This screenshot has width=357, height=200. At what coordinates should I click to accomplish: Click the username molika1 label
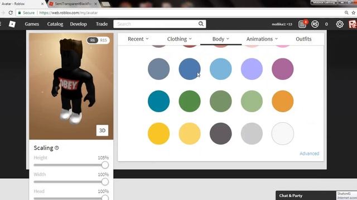(x=282, y=24)
